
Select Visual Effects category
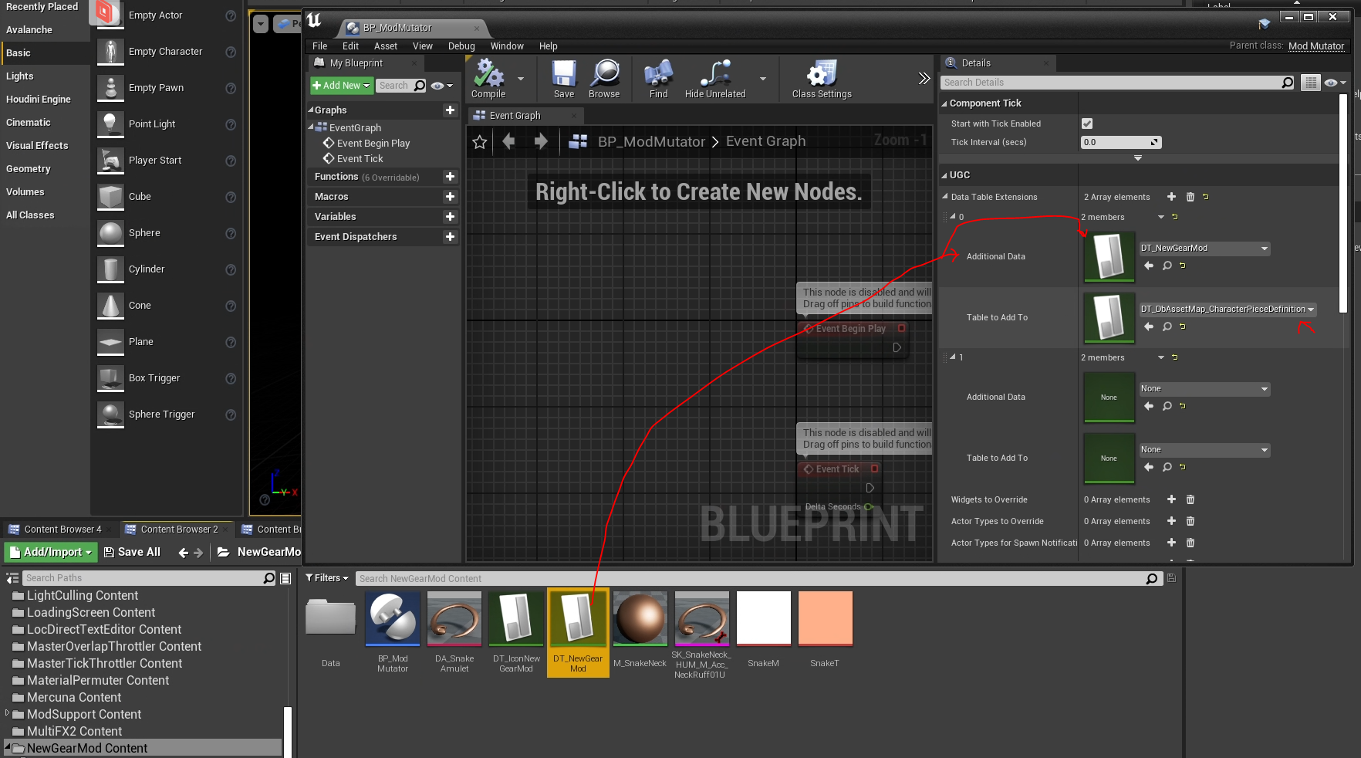click(x=37, y=146)
